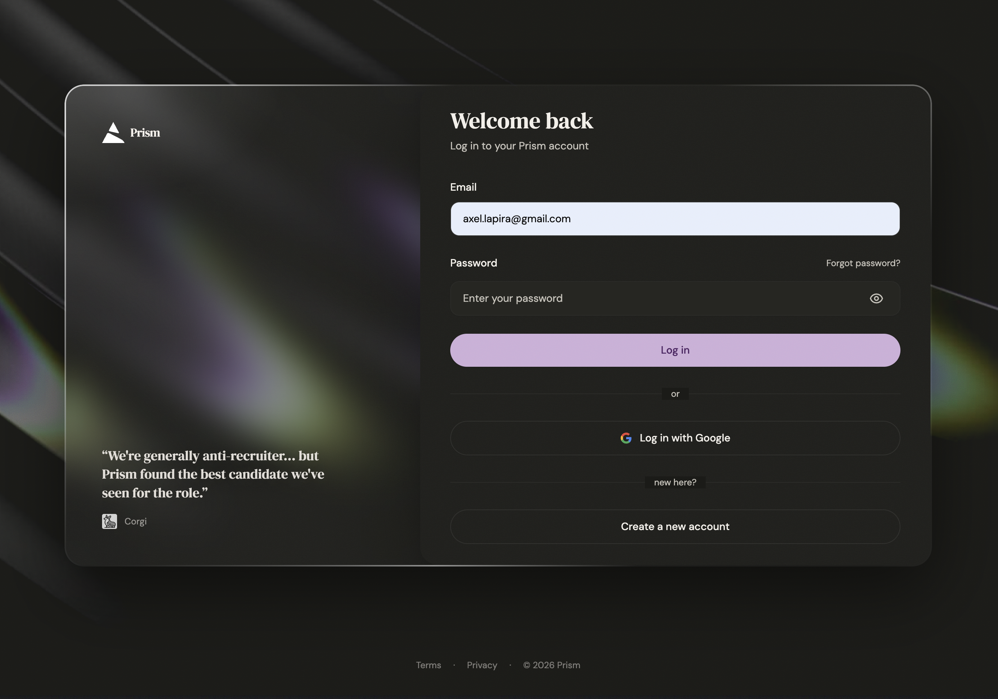
Task: Open the Privacy footer link
Action: [x=482, y=665]
